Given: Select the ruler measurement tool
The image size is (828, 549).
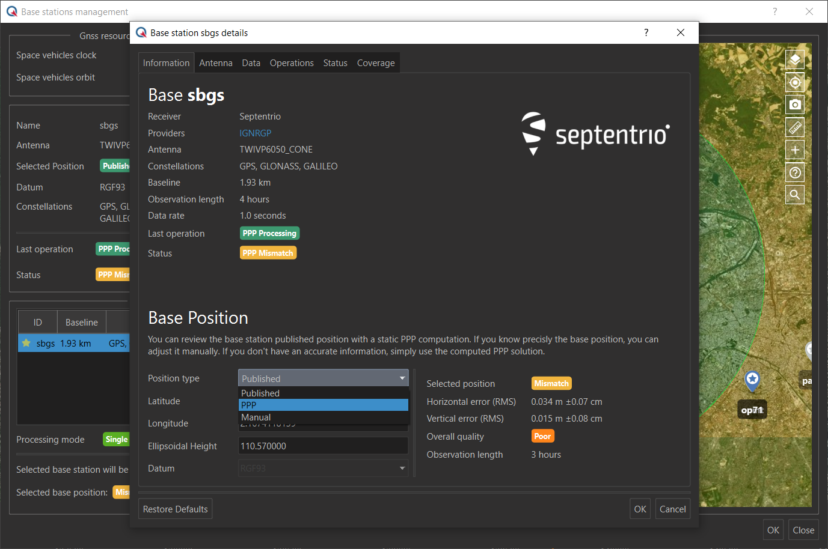Looking at the screenshot, I should (794, 127).
